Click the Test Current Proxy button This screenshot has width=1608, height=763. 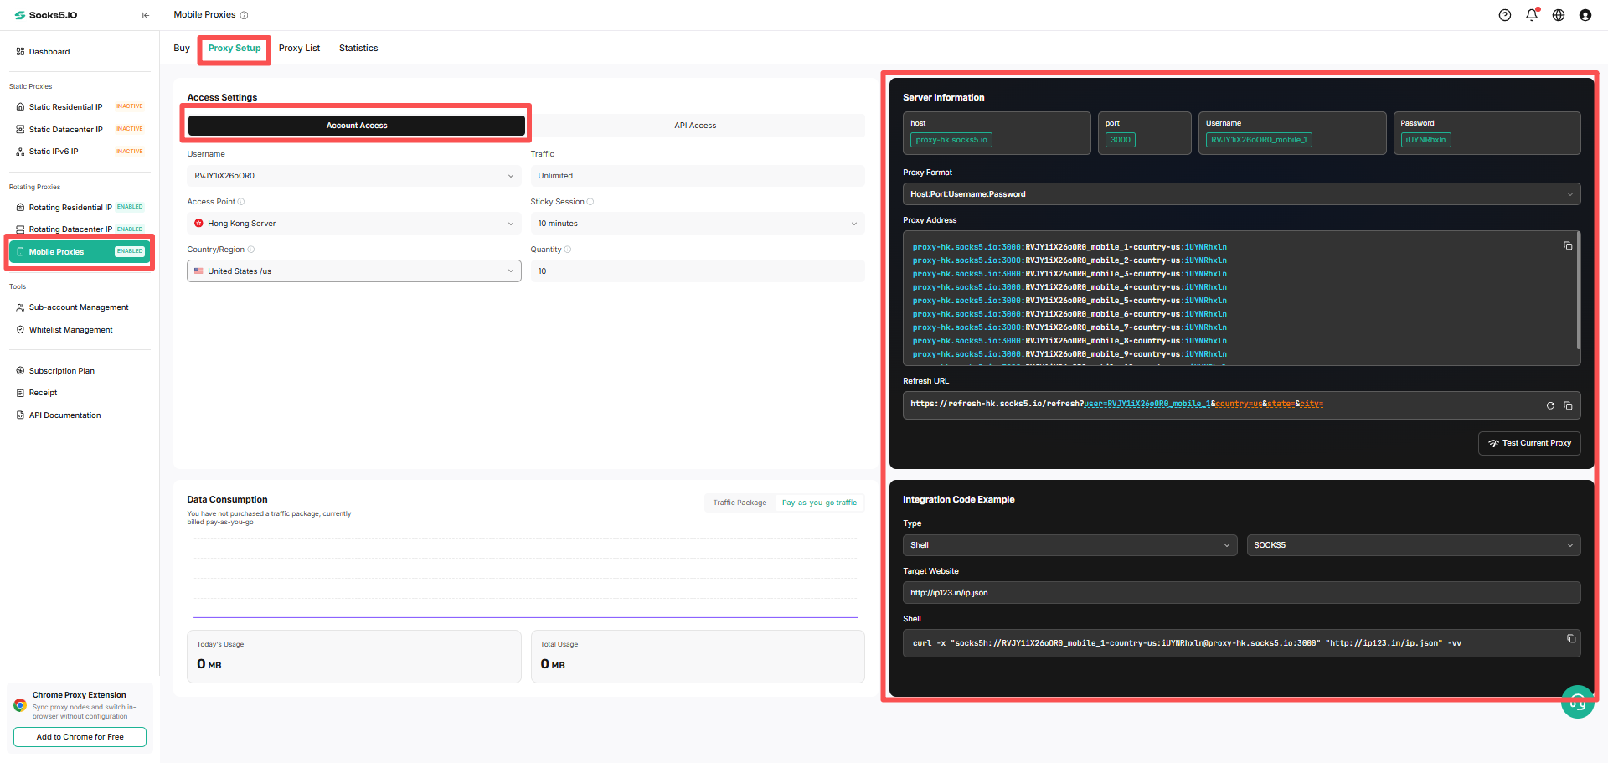tap(1529, 443)
